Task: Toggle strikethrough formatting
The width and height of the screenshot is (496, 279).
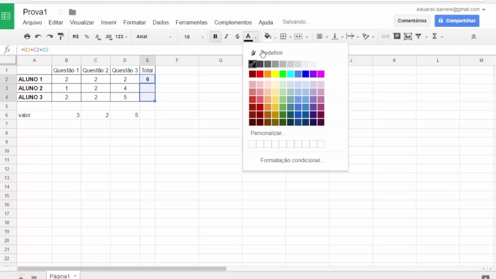Action: (x=238, y=36)
